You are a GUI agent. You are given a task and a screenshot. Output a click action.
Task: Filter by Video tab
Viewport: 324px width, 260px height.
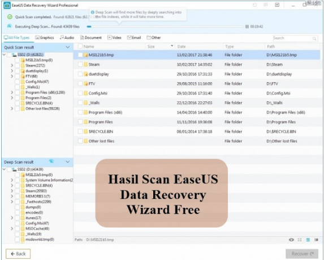[114, 38]
